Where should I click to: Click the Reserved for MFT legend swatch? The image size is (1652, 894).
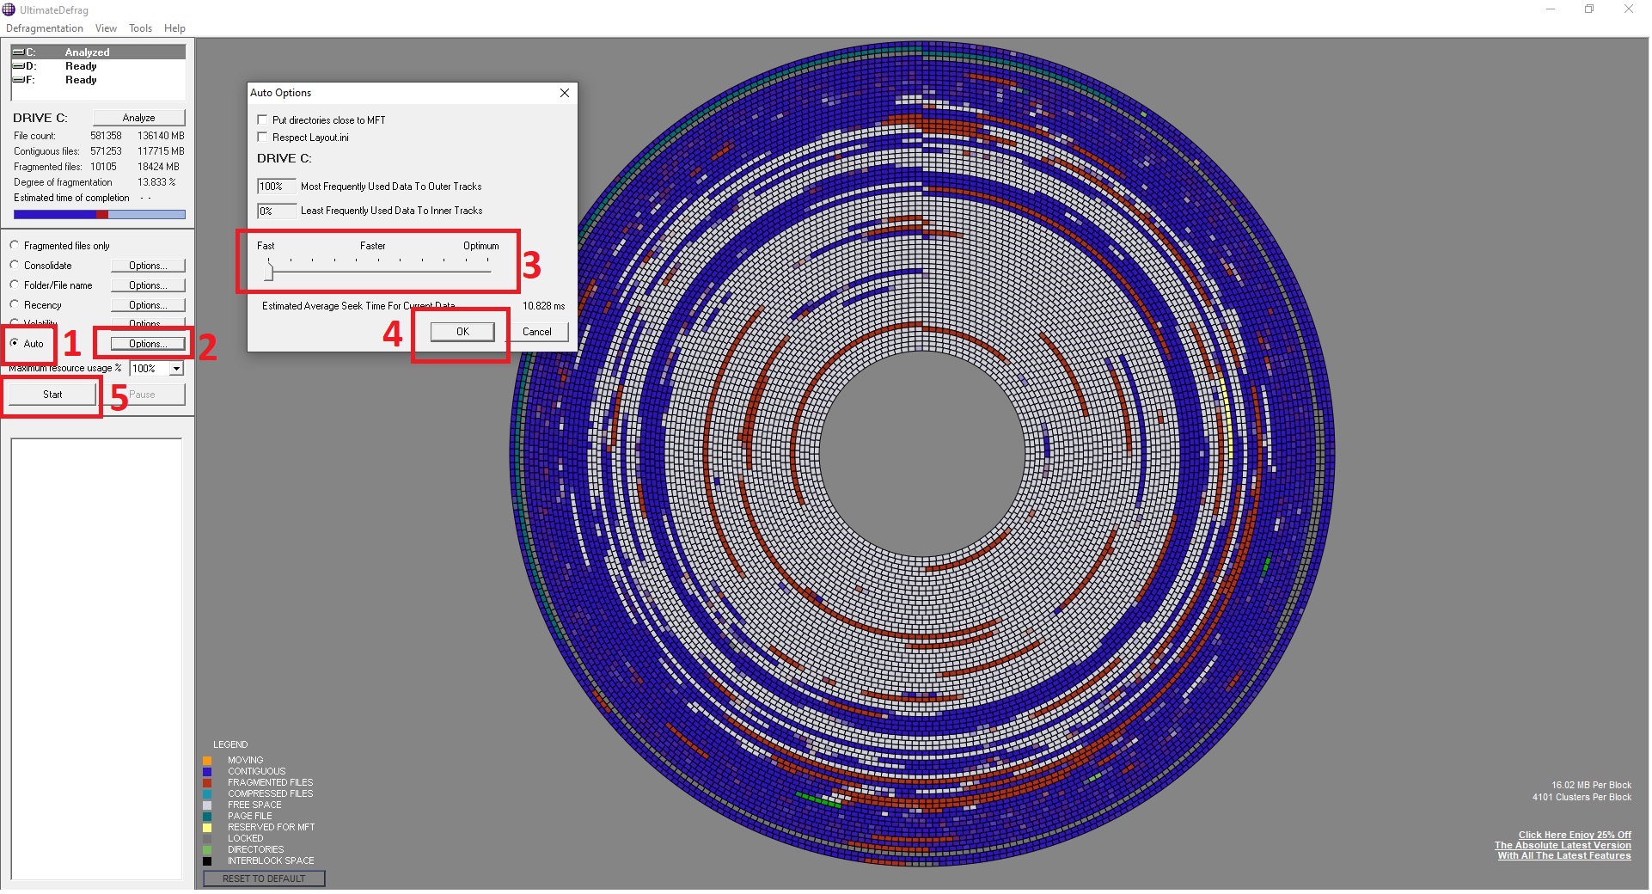pos(207,828)
